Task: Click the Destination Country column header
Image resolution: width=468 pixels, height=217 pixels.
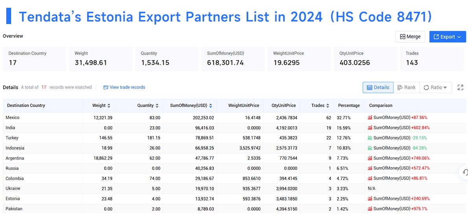Action: [26, 106]
